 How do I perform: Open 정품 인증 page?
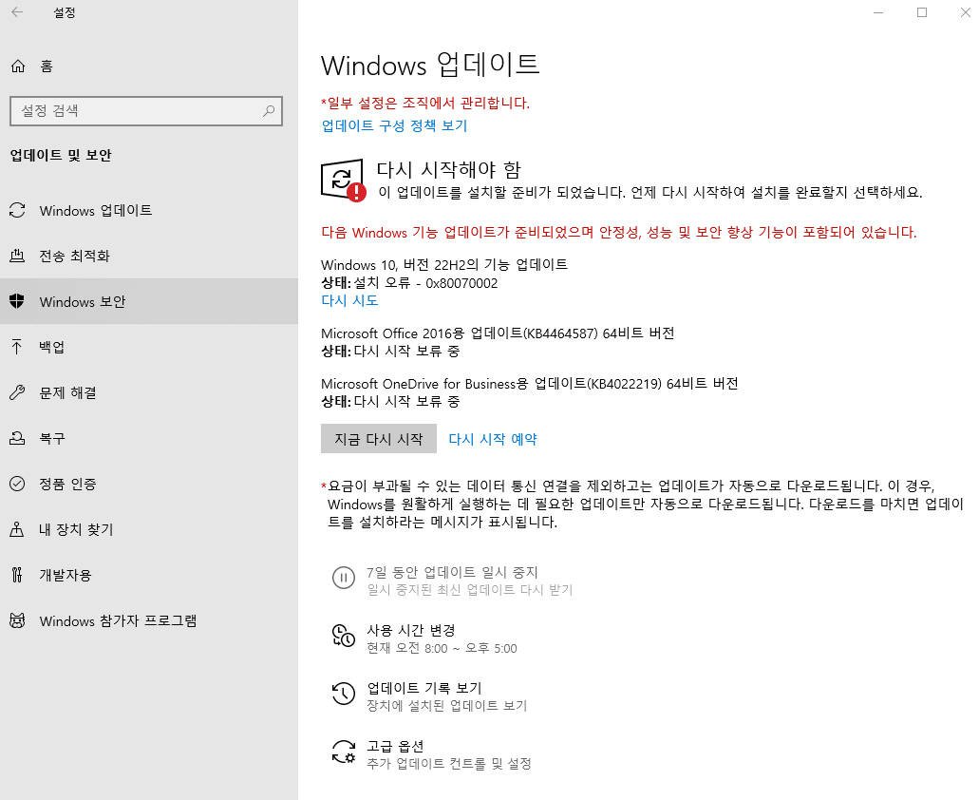point(148,484)
